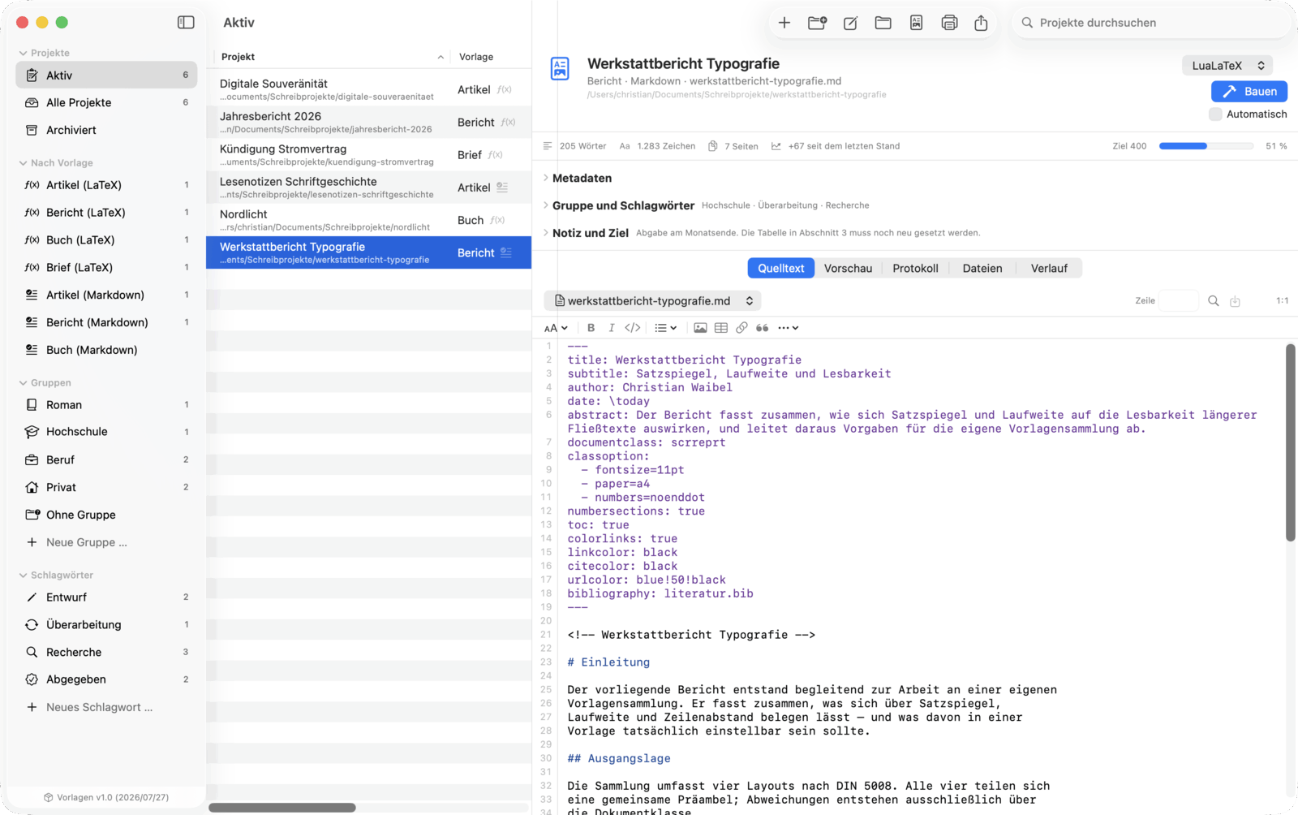Apply bold formatting in the editor toolbar
1298x815 pixels.
pyautogui.click(x=591, y=328)
